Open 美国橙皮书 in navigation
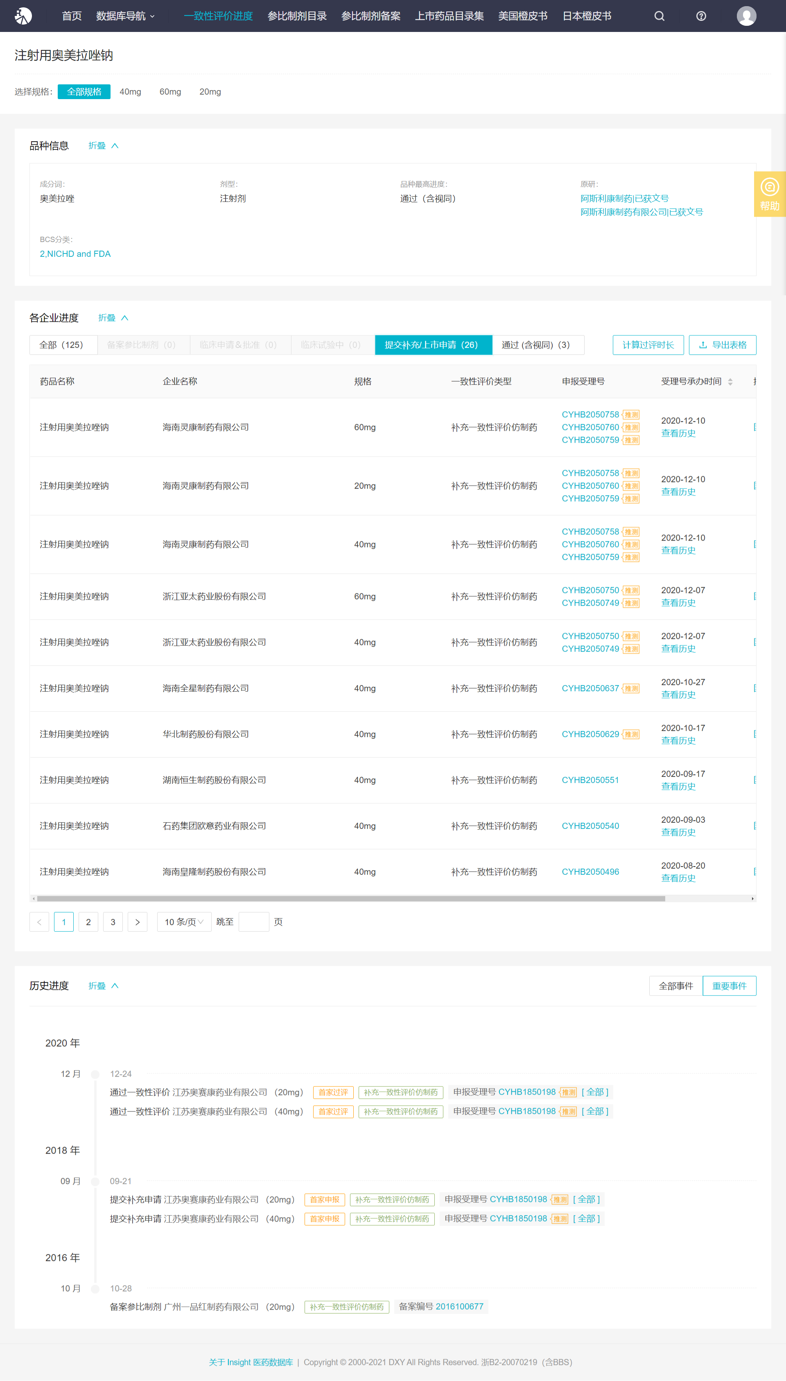Image resolution: width=786 pixels, height=1381 pixels. click(522, 16)
